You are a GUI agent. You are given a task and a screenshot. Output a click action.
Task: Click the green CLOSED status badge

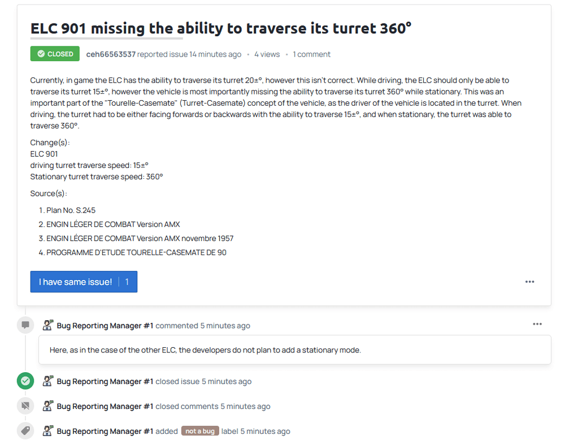click(x=55, y=54)
